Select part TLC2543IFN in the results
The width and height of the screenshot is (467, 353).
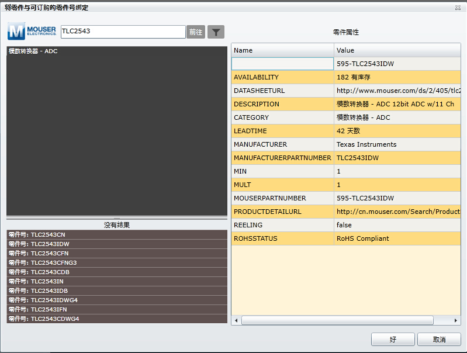(x=117, y=309)
